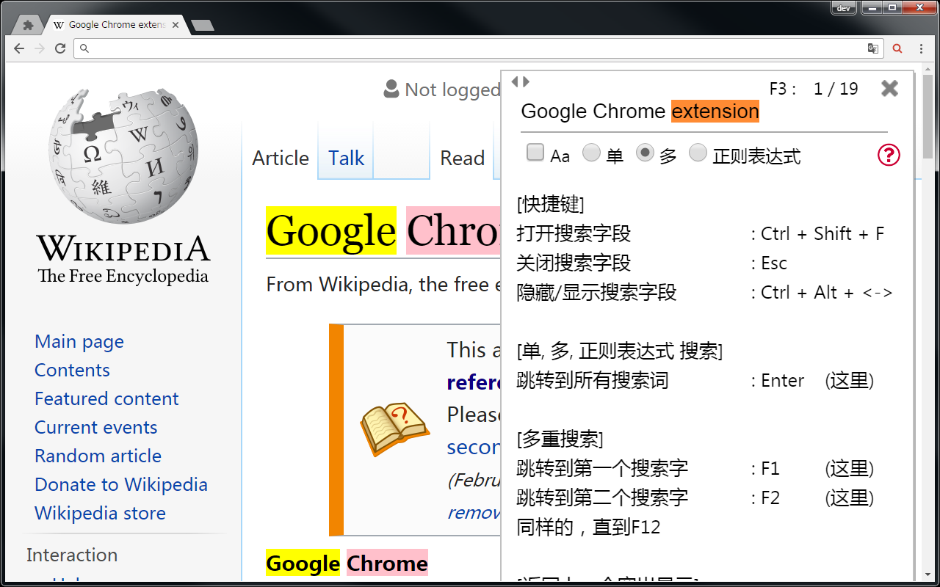Open the Featured content link
940x587 pixels.
pyautogui.click(x=106, y=398)
